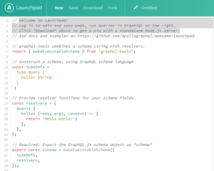Image resolution: width=214 pixels, height=171 pixels.
Task: Open the Launchpad home text
Action: coord(29,8)
